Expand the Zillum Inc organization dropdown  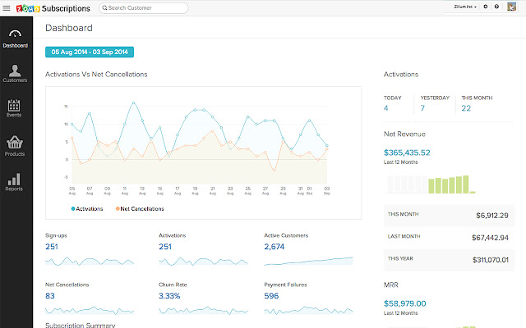click(465, 7)
